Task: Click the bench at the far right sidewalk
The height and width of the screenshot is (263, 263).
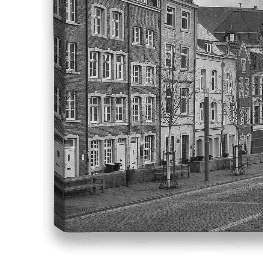Action: (x=228, y=162)
